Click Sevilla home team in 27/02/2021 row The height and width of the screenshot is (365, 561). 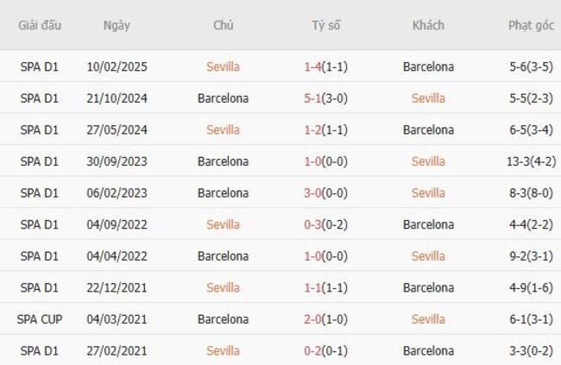coord(223,351)
